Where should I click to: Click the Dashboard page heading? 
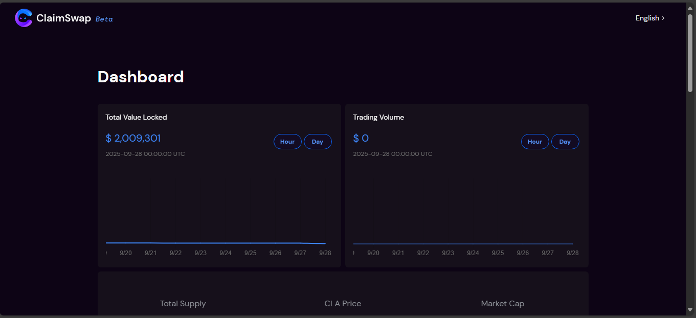141,77
